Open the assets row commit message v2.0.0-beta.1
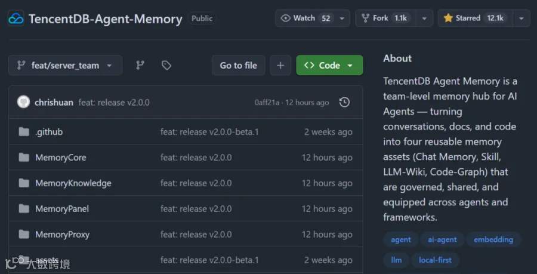Viewport: 537px width, 274px height. pos(209,260)
